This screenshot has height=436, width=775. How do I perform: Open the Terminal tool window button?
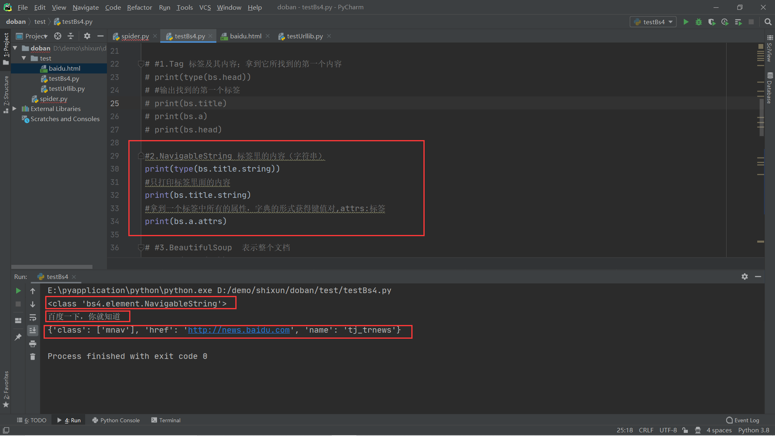click(x=165, y=420)
